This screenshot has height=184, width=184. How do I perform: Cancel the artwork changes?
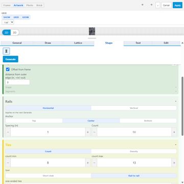click(x=166, y=5)
